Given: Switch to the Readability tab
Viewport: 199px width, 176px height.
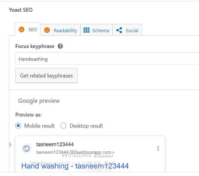Looking at the screenshot, I should point(65,30).
